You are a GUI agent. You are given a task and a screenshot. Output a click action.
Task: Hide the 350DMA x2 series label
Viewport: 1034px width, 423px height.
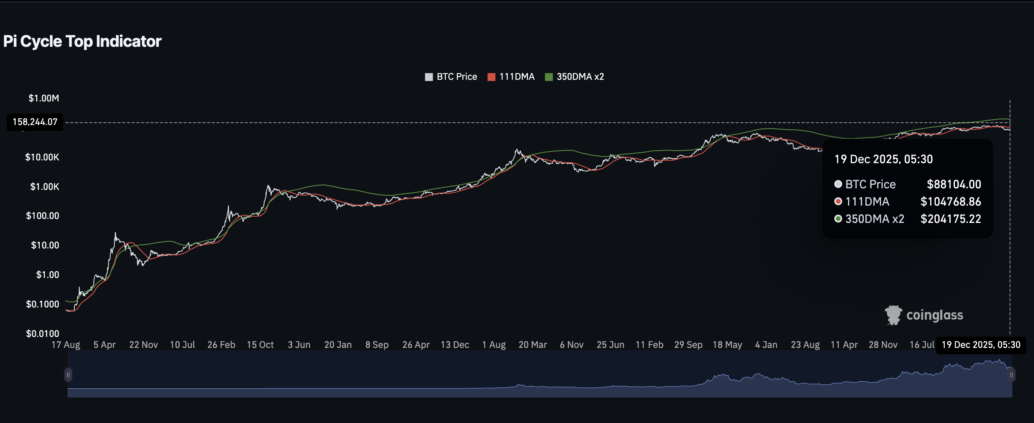click(x=580, y=77)
